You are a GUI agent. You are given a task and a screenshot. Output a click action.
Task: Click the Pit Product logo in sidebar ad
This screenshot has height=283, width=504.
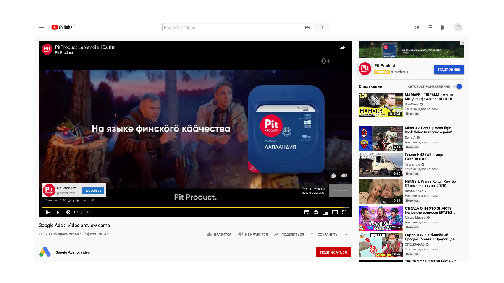(365, 69)
